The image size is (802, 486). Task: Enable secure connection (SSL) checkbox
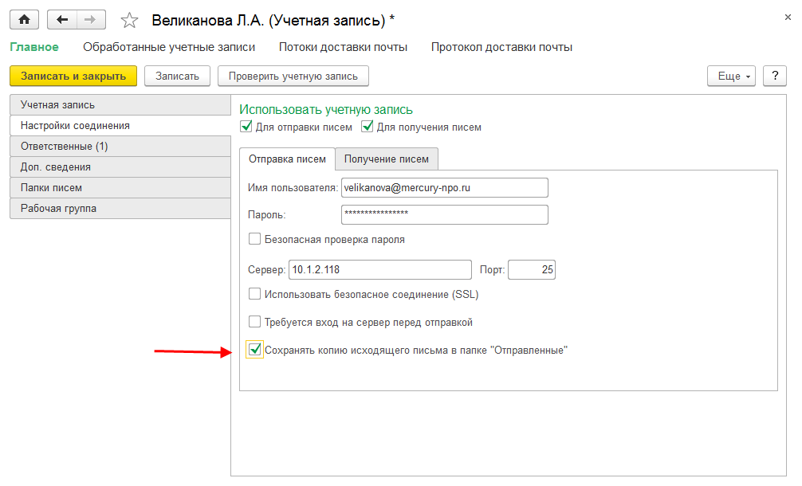[255, 294]
